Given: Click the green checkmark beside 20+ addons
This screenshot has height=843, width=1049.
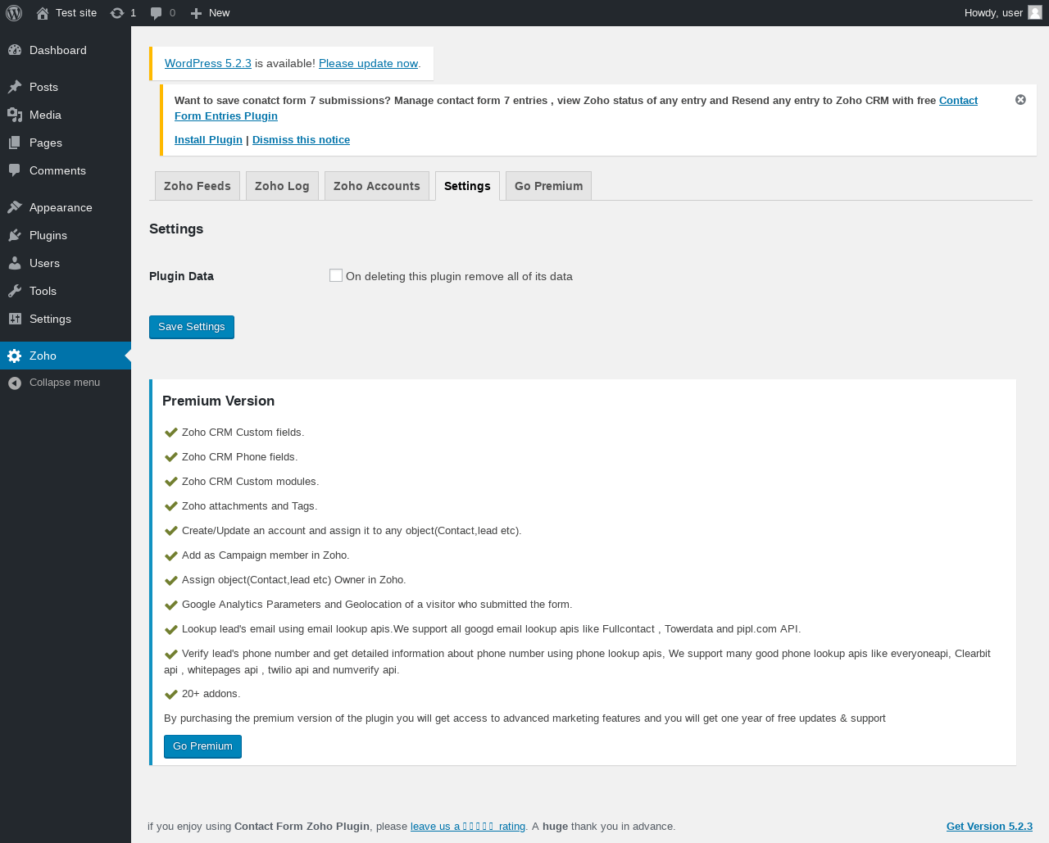Looking at the screenshot, I should [x=171, y=695].
